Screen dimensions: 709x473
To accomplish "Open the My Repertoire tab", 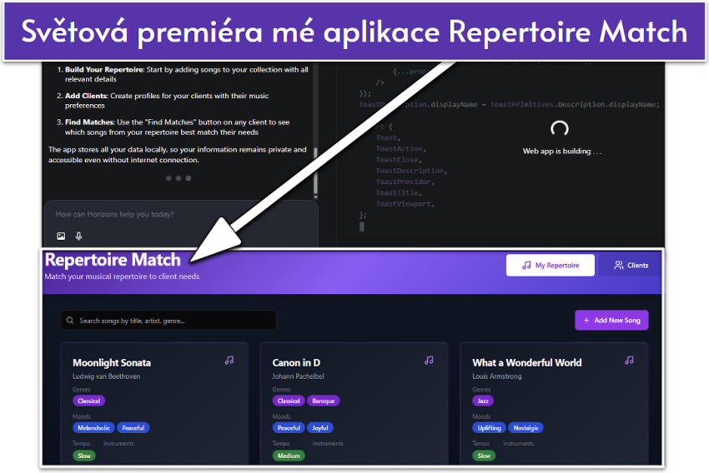I will coord(550,266).
